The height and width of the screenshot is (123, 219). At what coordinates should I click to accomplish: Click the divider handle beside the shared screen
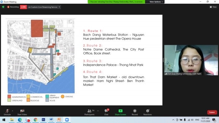point(163,60)
